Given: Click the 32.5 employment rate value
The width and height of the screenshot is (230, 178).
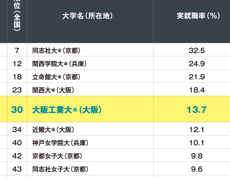Looking at the screenshot, I should click(x=197, y=50).
